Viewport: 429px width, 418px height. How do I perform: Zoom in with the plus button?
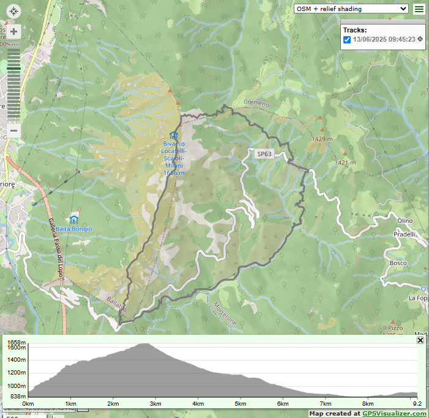(13, 31)
